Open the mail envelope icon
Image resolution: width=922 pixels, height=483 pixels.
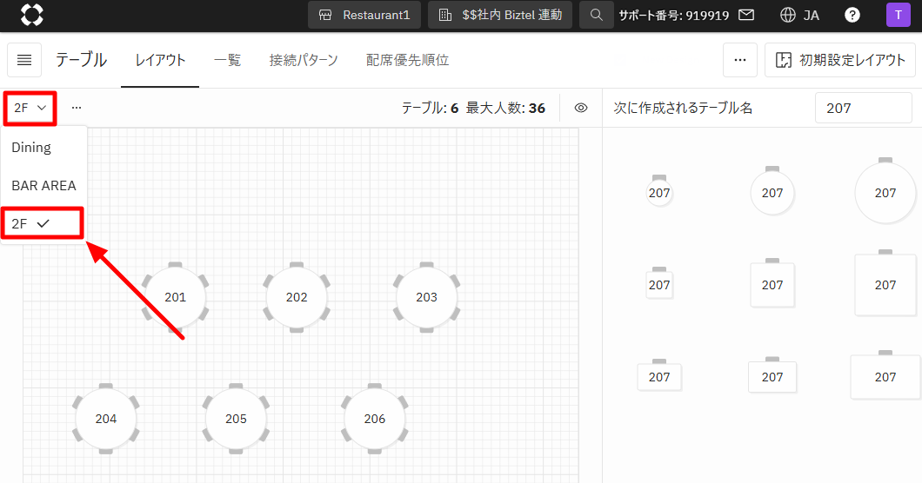(x=745, y=15)
